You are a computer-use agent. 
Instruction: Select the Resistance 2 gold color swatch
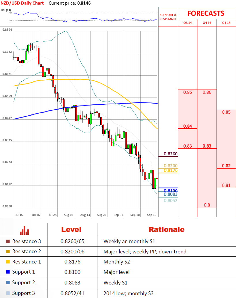8,251
